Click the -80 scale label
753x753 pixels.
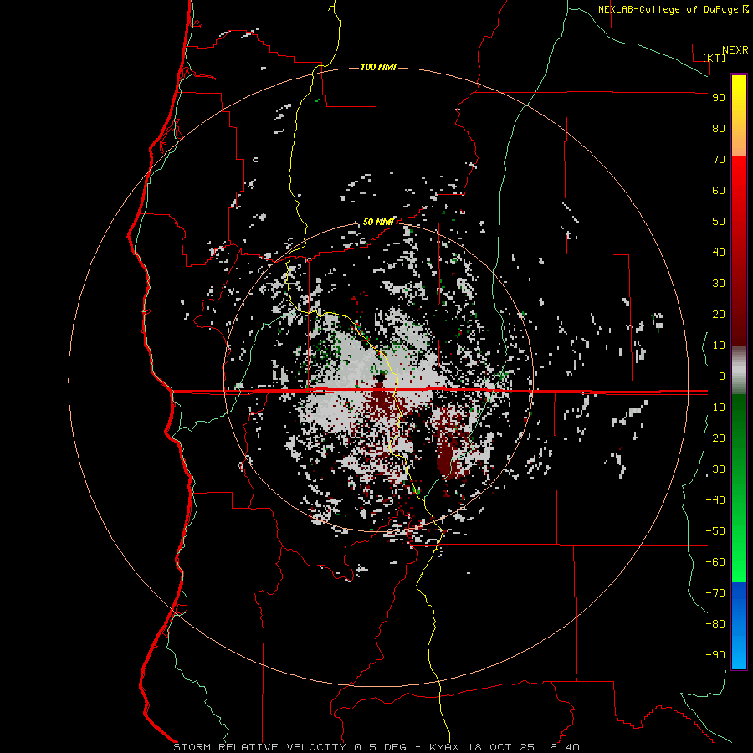[715, 624]
